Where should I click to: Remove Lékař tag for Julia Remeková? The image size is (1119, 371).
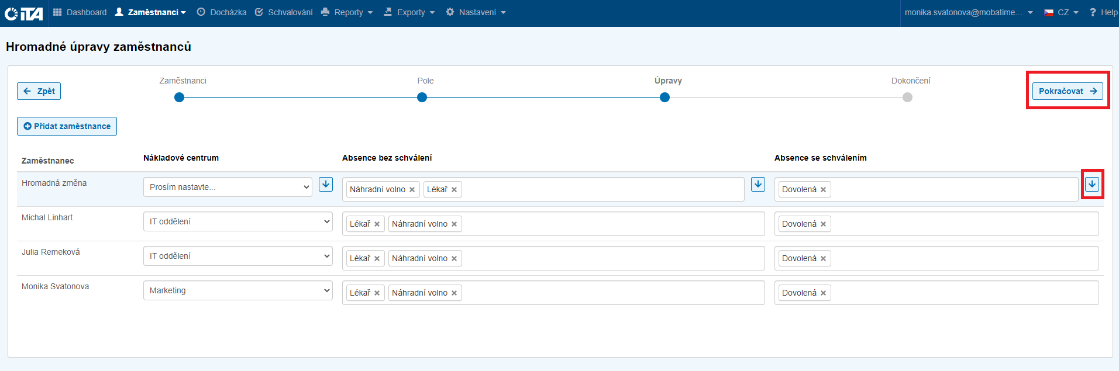pos(377,259)
